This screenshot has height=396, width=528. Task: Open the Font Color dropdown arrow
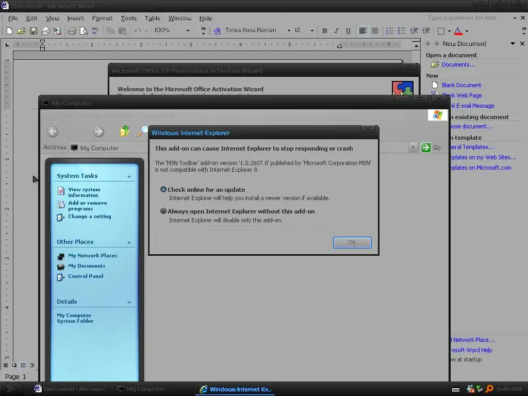click(x=467, y=31)
